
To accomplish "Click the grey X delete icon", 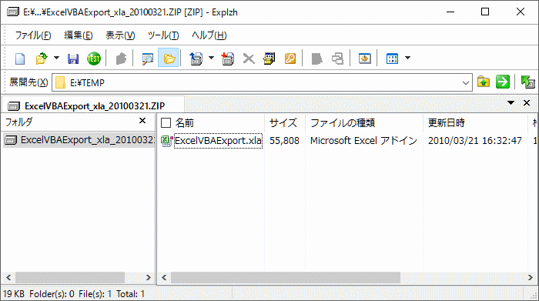I will coord(249,59).
